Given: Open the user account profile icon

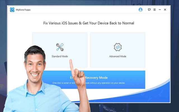Looking at the screenshot, I should click(x=140, y=10).
